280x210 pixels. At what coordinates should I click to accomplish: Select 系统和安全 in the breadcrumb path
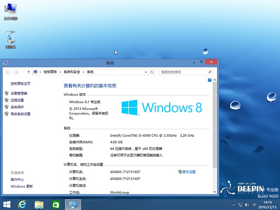pyautogui.click(x=72, y=72)
